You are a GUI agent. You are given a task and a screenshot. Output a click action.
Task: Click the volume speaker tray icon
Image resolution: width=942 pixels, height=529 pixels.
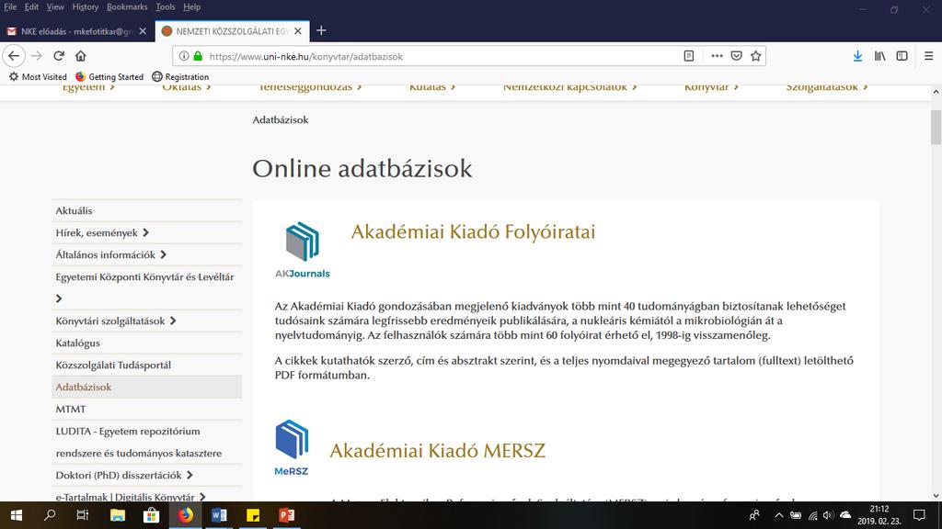[829, 515]
